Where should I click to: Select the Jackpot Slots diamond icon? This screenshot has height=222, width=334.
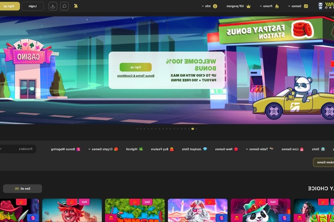pos(205,149)
